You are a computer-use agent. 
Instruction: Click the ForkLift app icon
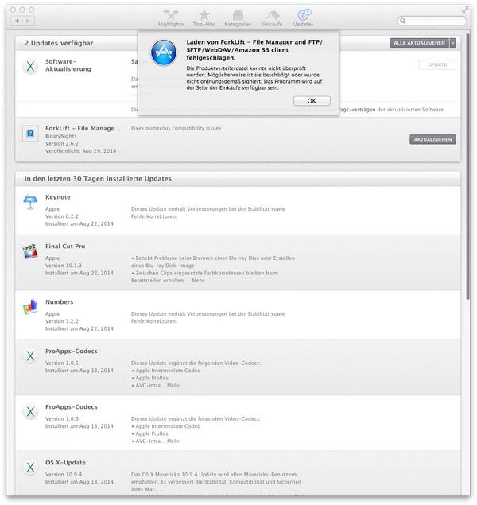[x=30, y=134]
